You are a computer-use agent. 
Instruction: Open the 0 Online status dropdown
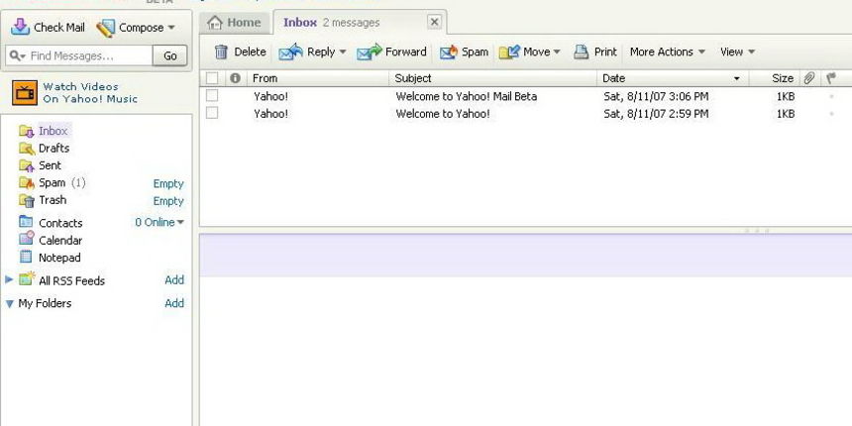coord(160,222)
